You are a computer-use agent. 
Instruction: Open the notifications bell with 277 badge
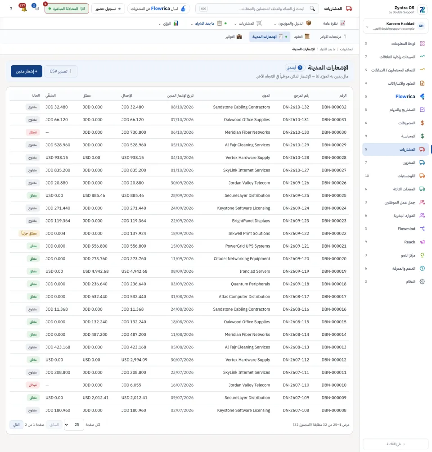(23, 9)
